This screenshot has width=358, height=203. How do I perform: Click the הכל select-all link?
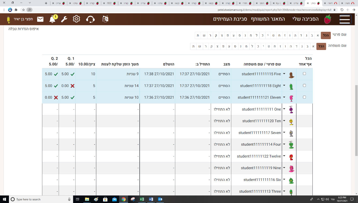tap(308, 58)
